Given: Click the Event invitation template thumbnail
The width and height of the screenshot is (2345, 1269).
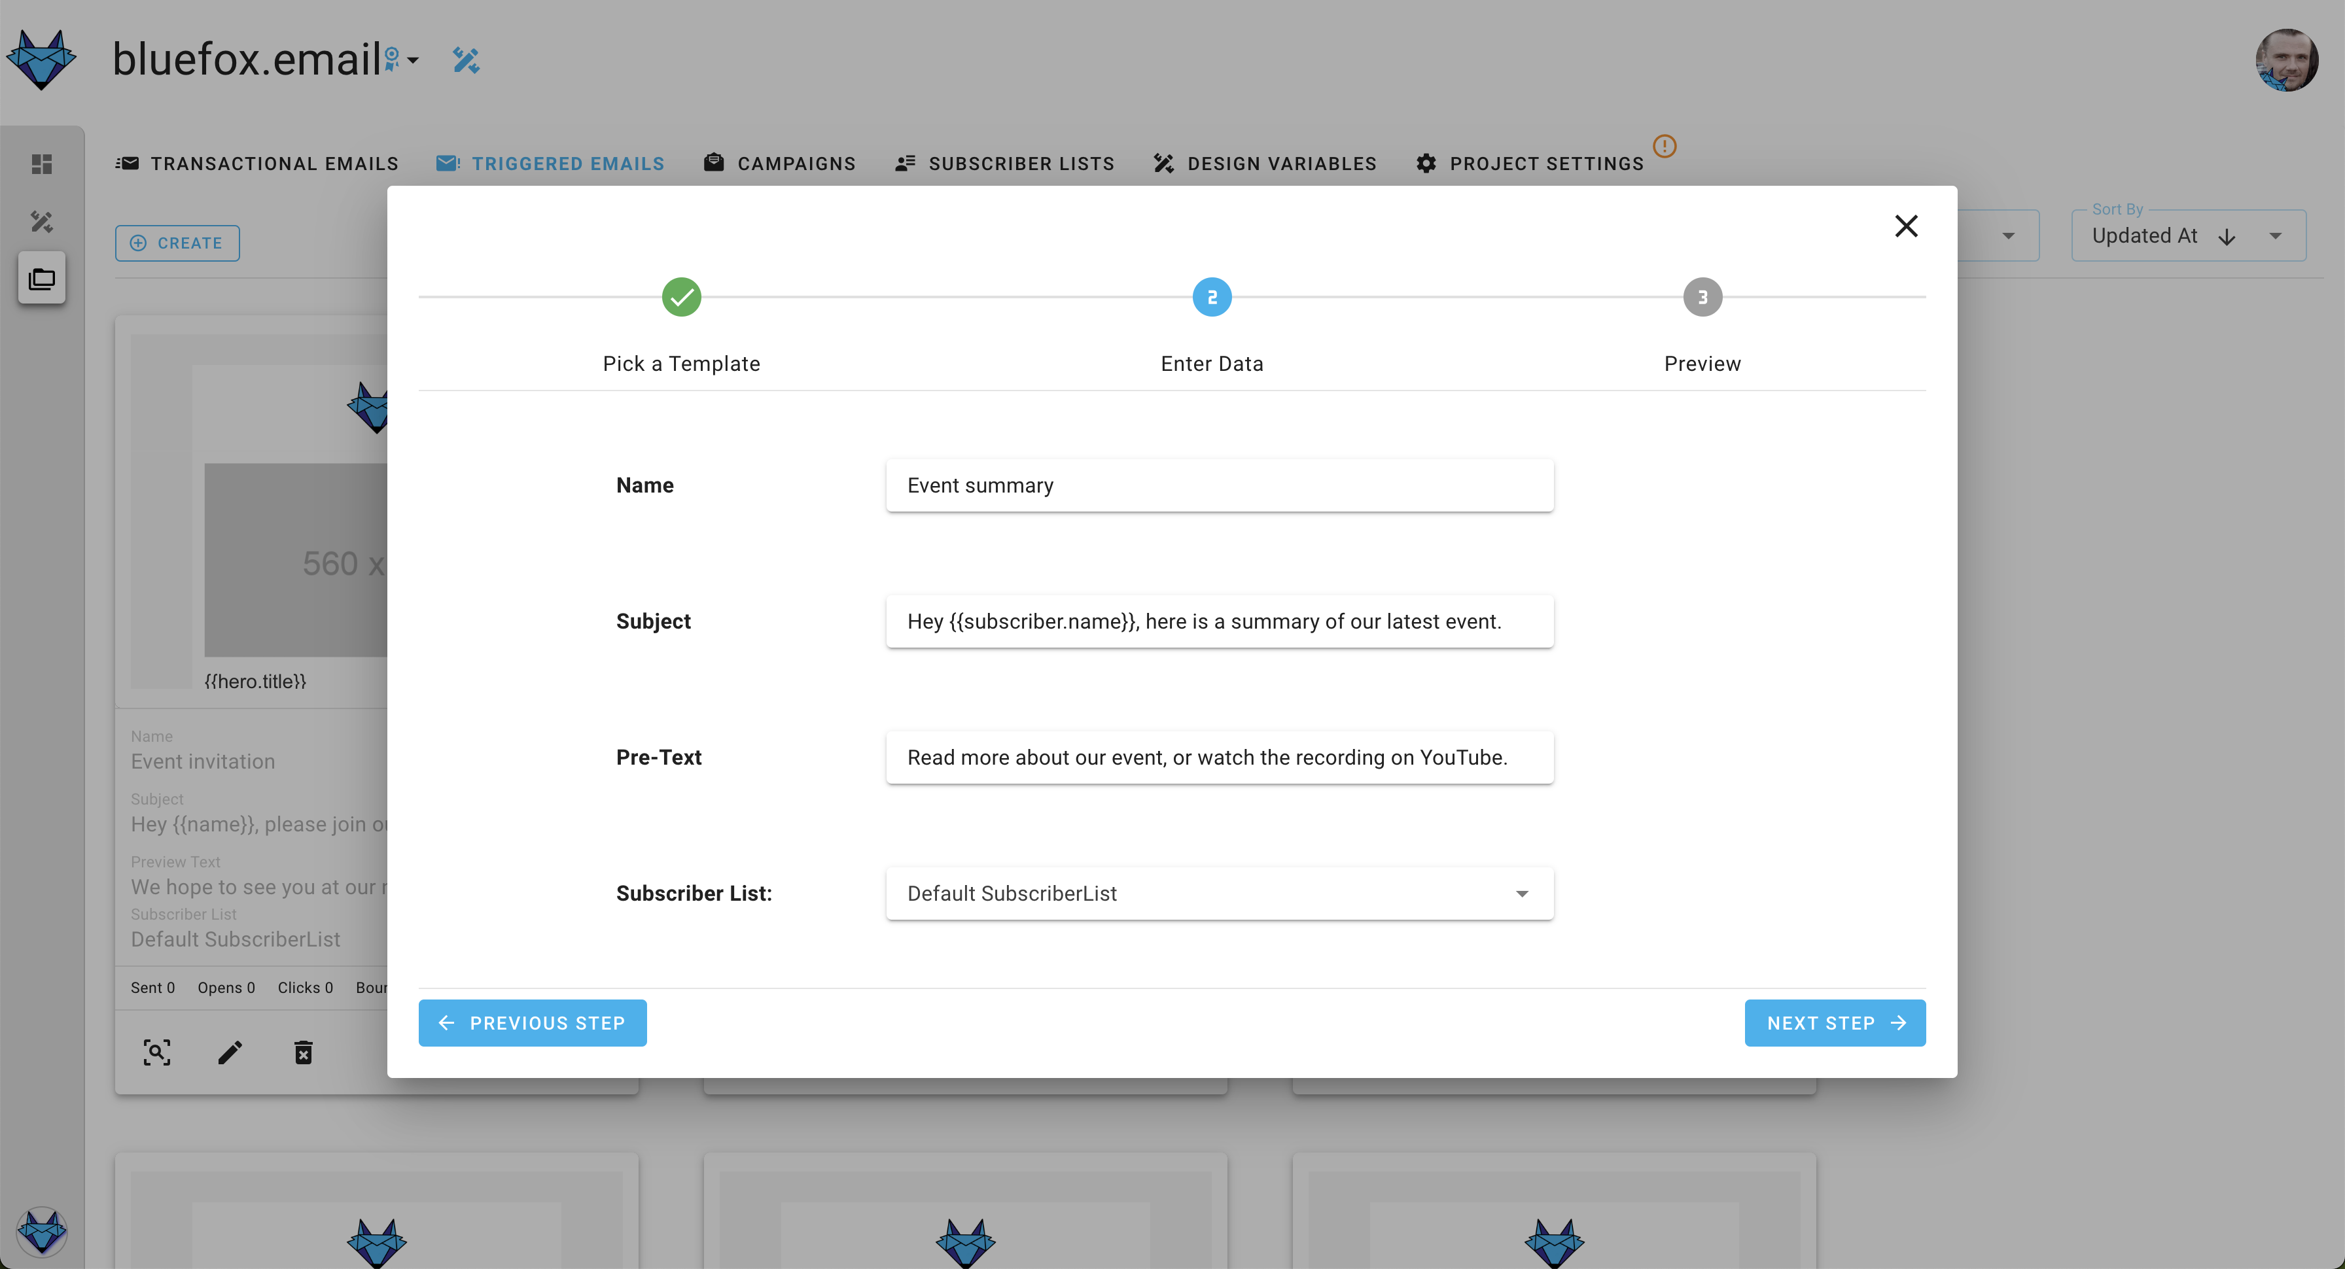Looking at the screenshot, I should point(260,511).
